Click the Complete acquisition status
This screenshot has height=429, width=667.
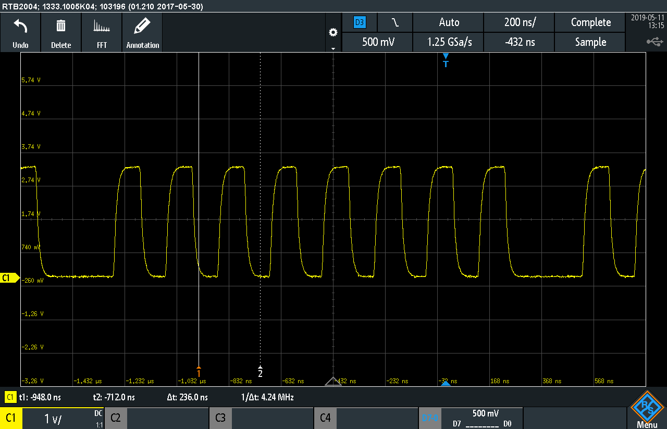click(590, 22)
